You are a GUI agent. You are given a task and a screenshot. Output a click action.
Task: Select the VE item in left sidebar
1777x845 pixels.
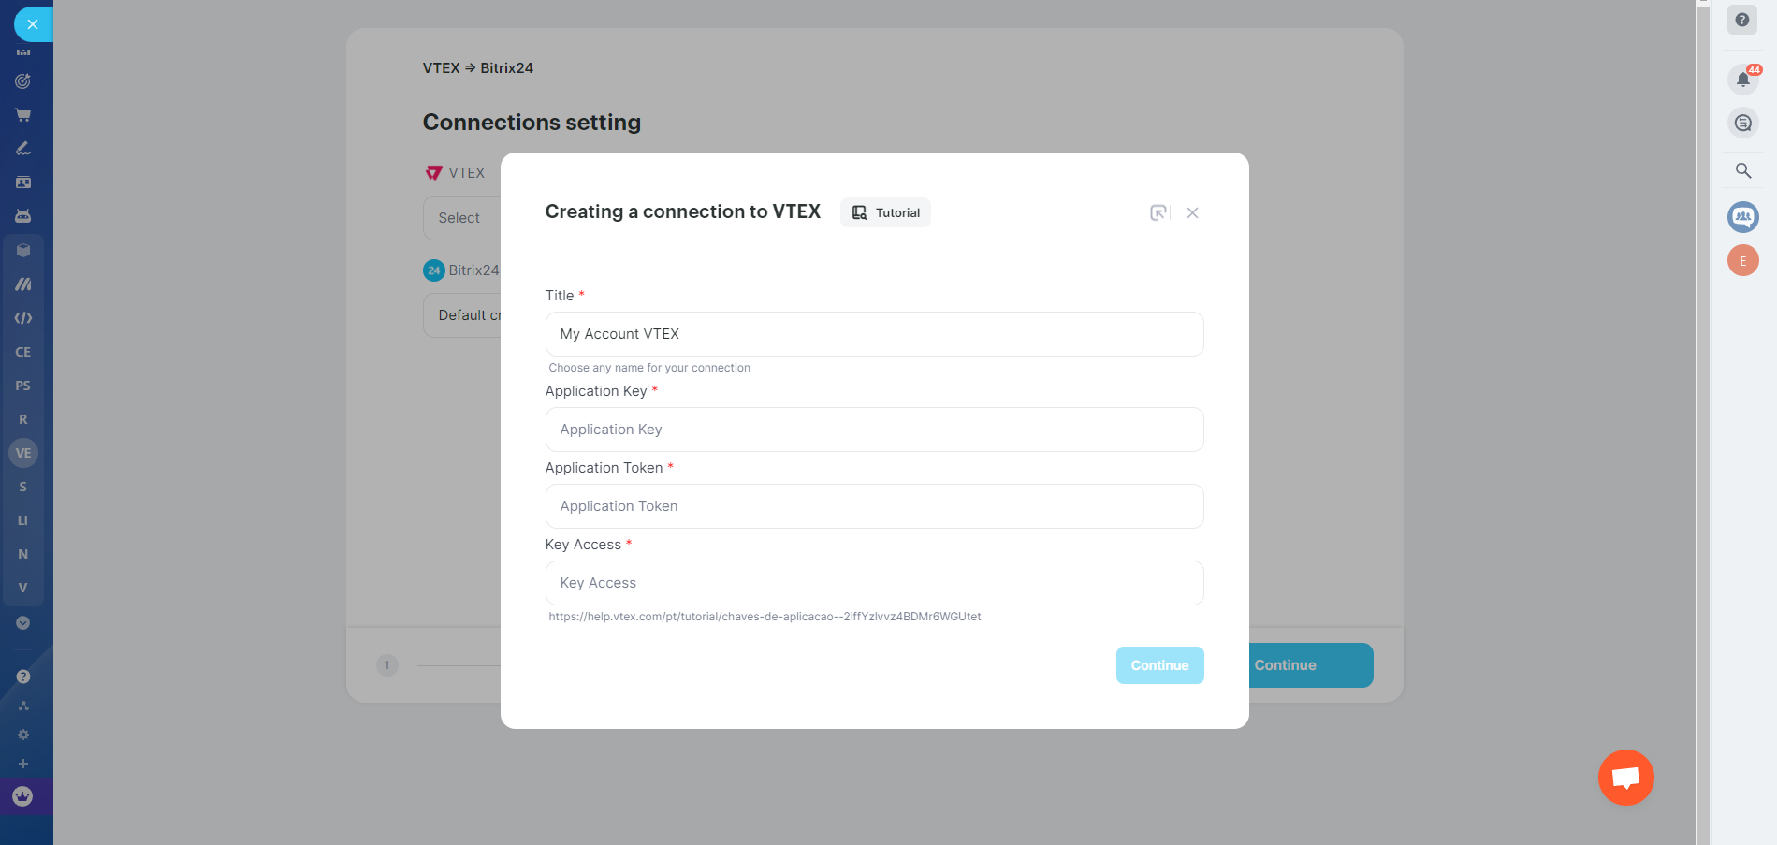coord(23,453)
